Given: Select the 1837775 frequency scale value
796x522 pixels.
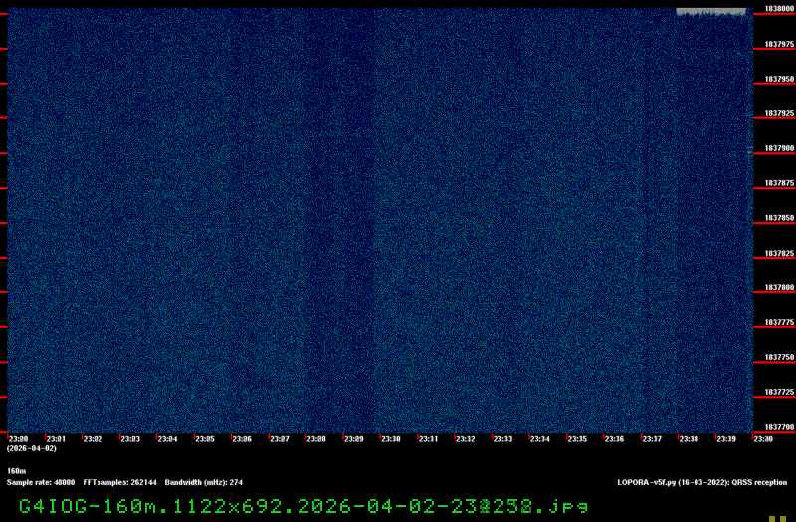Looking at the screenshot, I should pyautogui.click(x=779, y=322).
